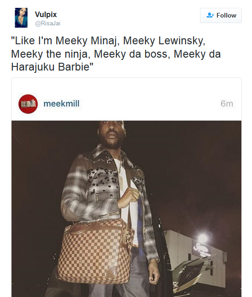Image resolution: width=252 pixels, height=297 pixels.
Task: Click the 6m timestamp
Action: 227,104
